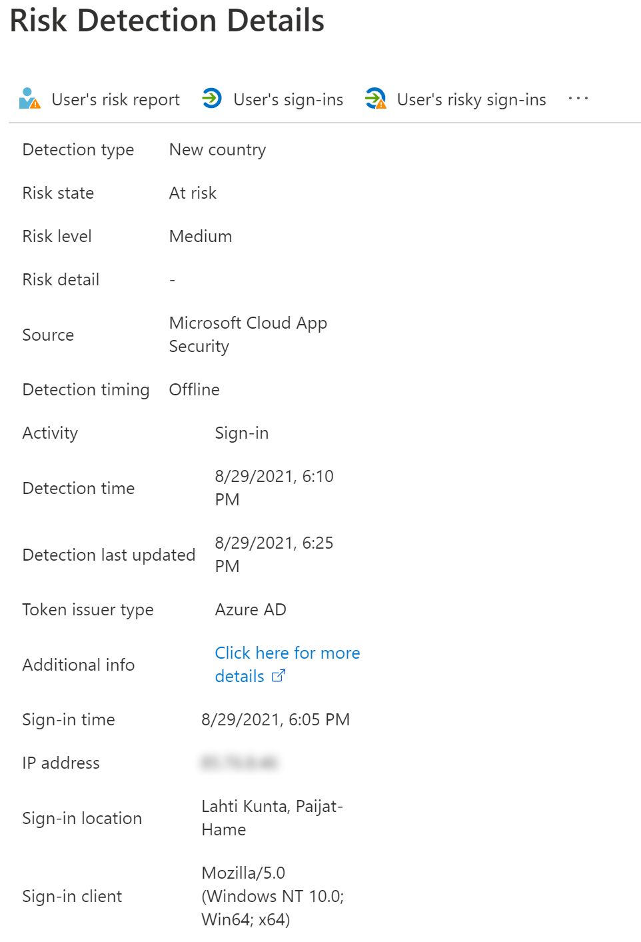The height and width of the screenshot is (942, 641).
Task: Select the blurred IP address value
Action: point(239,763)
